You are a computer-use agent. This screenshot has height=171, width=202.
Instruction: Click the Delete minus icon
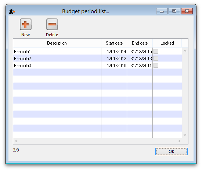click(52, 24)
